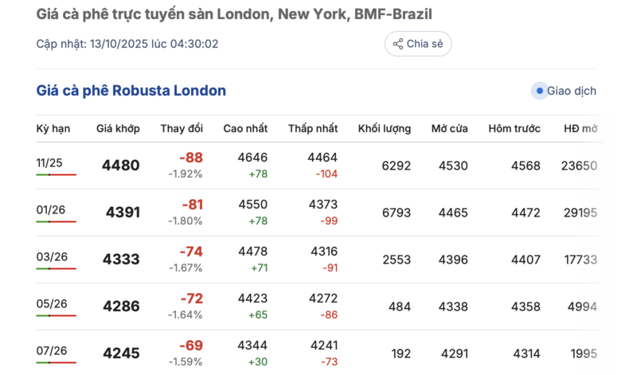Click the price range bar under 11/25
Viewport: 637px width, 375px height.
pyautogui.click(x=56, y=174)
